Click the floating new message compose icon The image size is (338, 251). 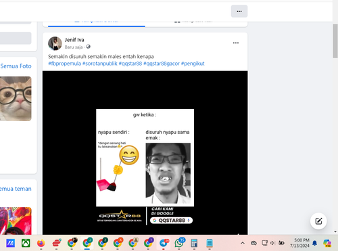(x=318, y=221)
